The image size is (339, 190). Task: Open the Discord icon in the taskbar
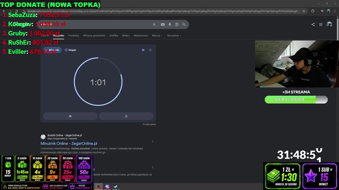[x=107, y=187]
